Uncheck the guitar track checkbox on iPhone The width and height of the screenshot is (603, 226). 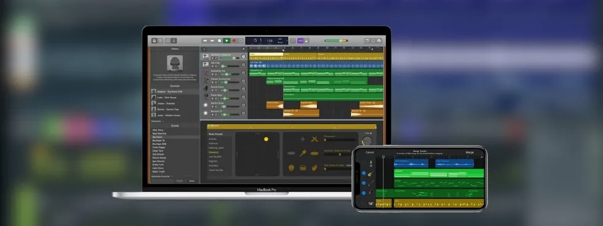coord(364,173)
